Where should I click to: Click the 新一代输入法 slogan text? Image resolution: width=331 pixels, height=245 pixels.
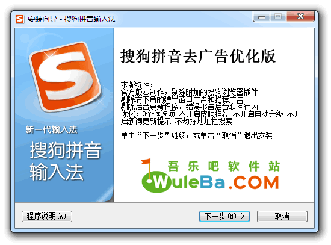51,129
